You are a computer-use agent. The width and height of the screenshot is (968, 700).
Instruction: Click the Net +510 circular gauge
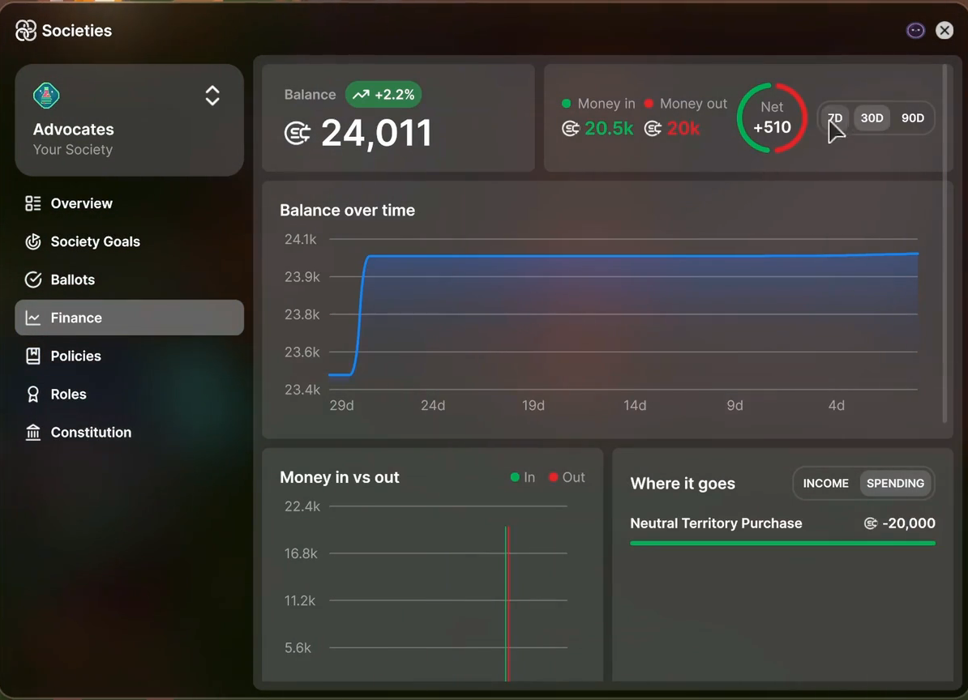click(x=772, y=117)
